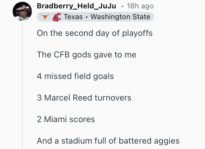
Task: Click the "Washington State" flair text
Action: (120, 17)
